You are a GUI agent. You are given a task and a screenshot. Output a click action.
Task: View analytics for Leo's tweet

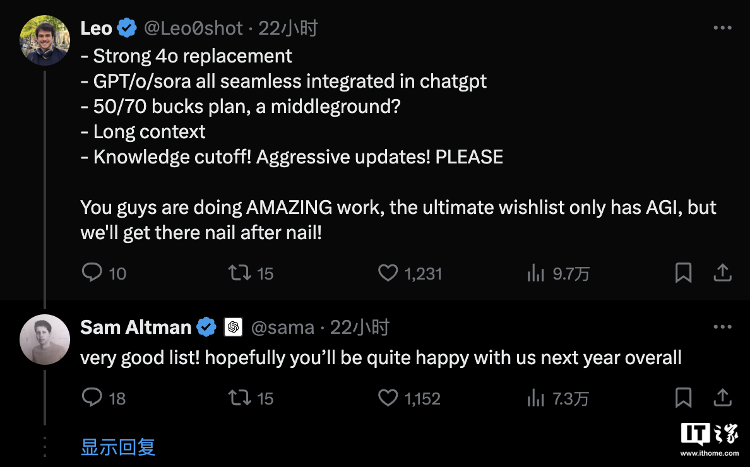point(535,273)
